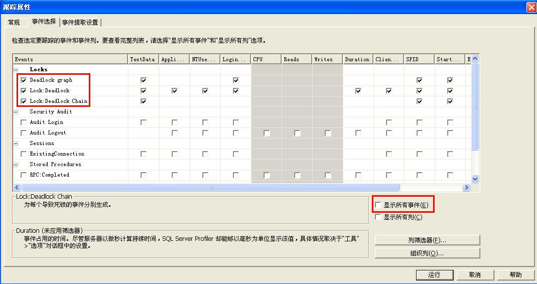Viewport: 537px width, 284px height.
Task: Enable 显示所有事件(E) checkbox
Action: (x=378, y=205)
